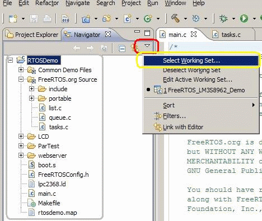262x221 pixels.
Task: Click the Print icon in toolbar
Action: point(47,18)
